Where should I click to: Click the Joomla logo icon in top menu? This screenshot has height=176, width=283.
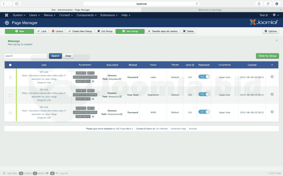(x=7, y=15)
